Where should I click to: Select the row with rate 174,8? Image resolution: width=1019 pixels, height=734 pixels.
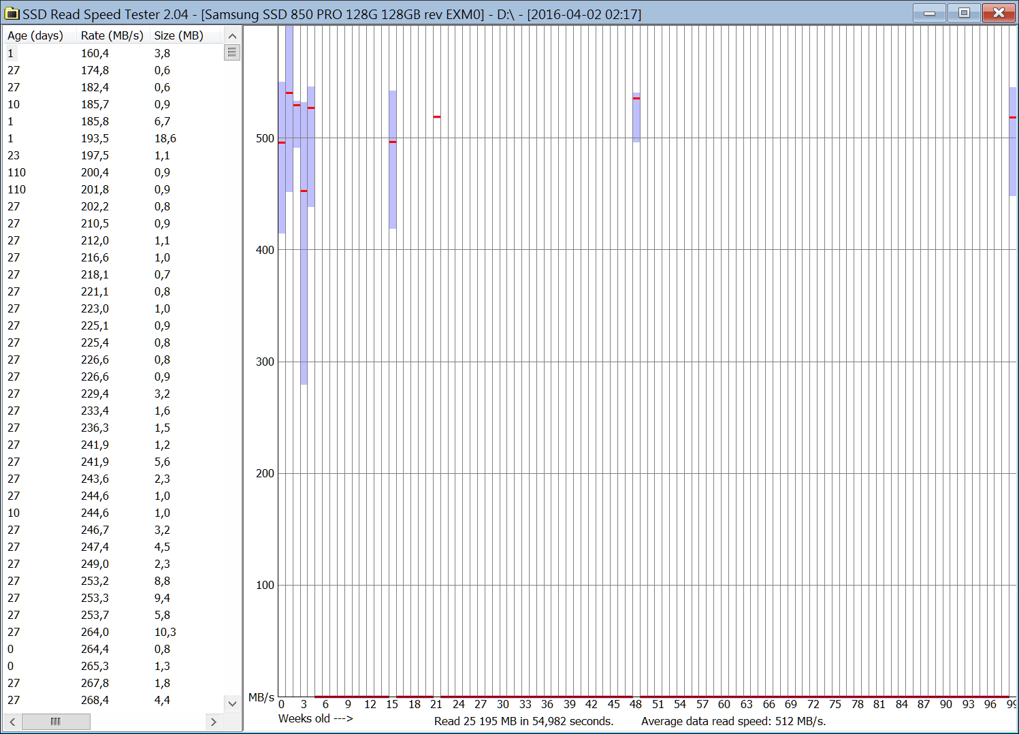click(x=114, y=70)
